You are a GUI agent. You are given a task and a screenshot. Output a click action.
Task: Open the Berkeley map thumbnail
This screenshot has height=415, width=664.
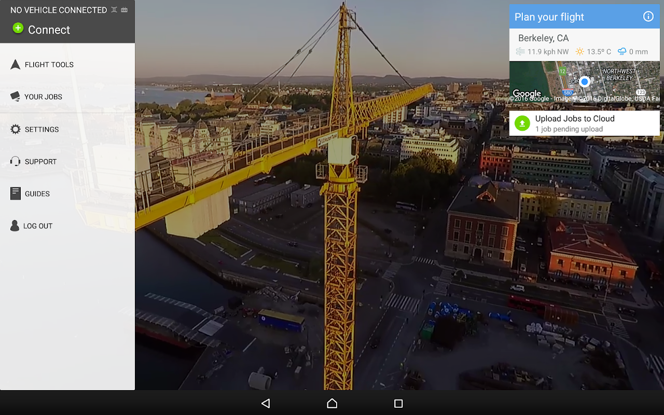(584, 81)
